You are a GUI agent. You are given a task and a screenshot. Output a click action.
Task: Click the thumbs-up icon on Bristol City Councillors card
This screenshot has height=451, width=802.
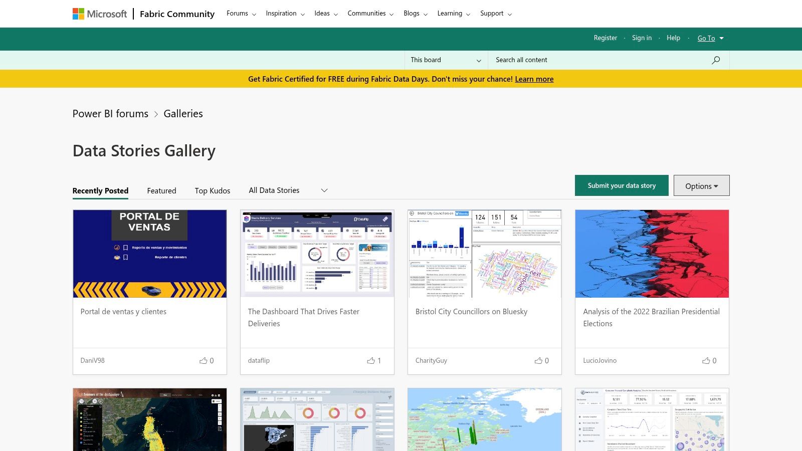coord(539,360)
